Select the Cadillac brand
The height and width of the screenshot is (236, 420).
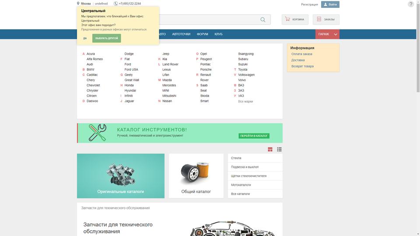tap(92, 75)
